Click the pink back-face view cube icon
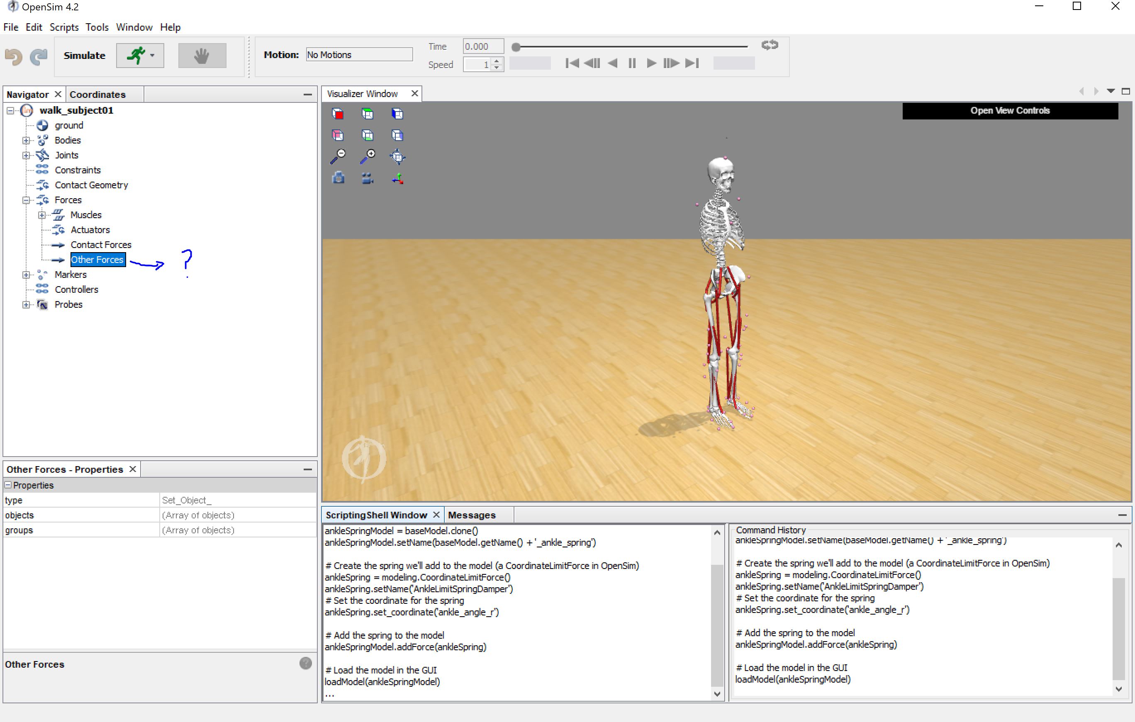The image size is (1135, 722). (338, 135)
